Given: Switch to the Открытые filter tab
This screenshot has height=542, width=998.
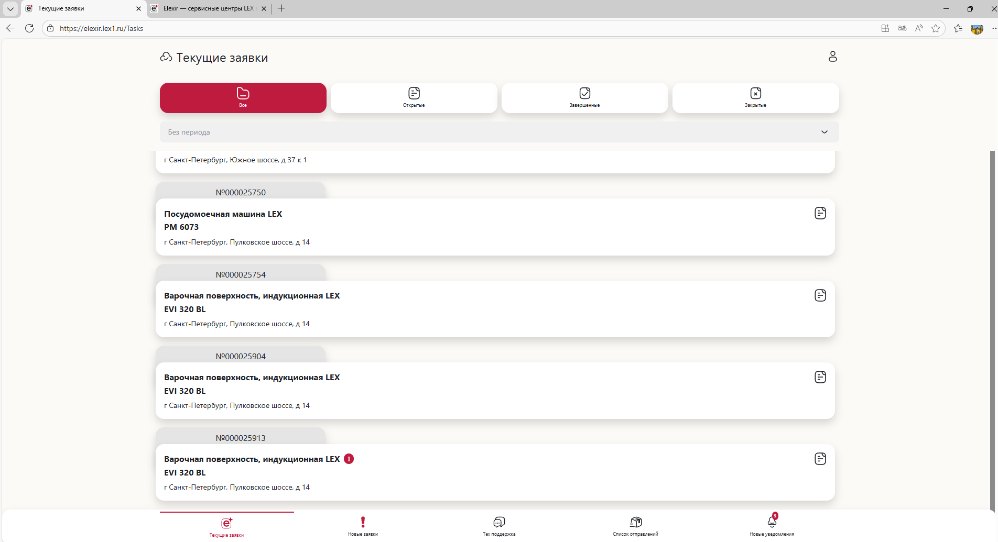Looking at the screenshot, I should [414, 98].
